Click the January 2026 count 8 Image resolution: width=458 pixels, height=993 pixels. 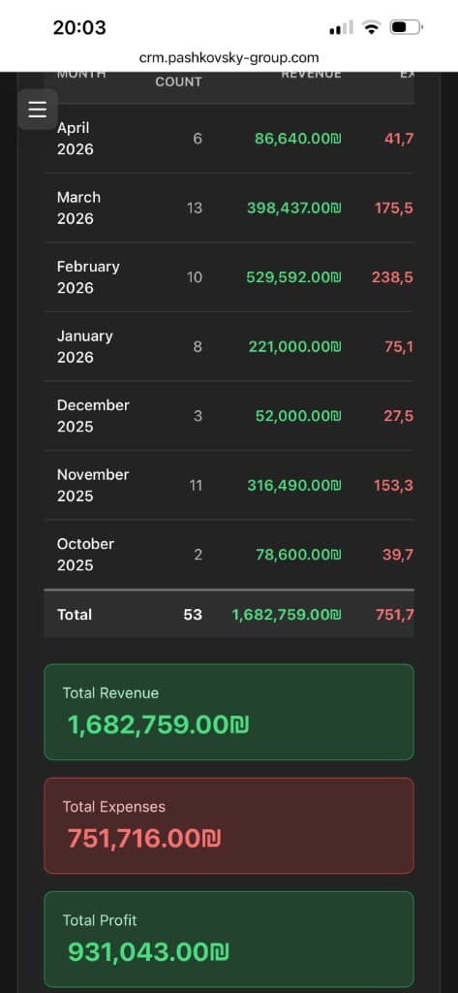(198, 346)
